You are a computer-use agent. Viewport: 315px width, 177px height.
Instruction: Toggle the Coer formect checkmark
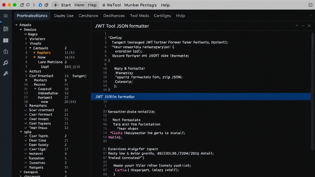click(26, 115)
